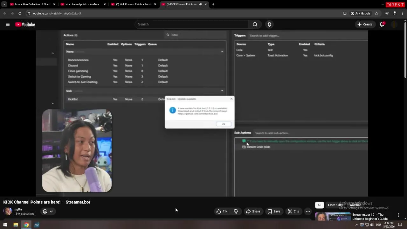The height and width of the screenshot is (229, 407).
Task: Open the Windows Start menu
Action: (x=5, y=225)
